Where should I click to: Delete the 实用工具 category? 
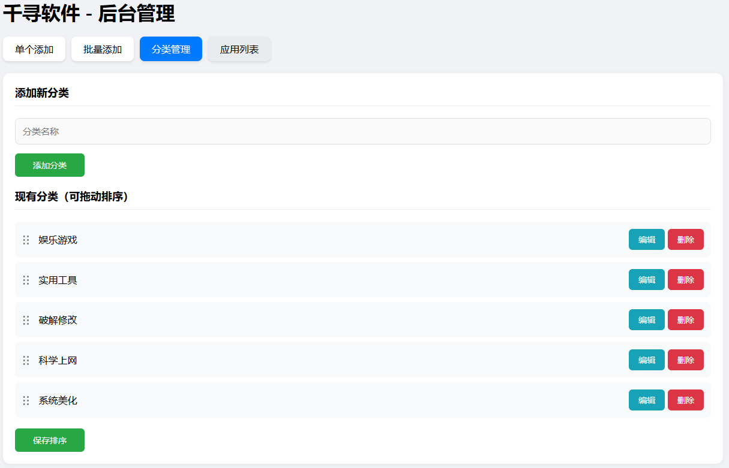point(685,279)
